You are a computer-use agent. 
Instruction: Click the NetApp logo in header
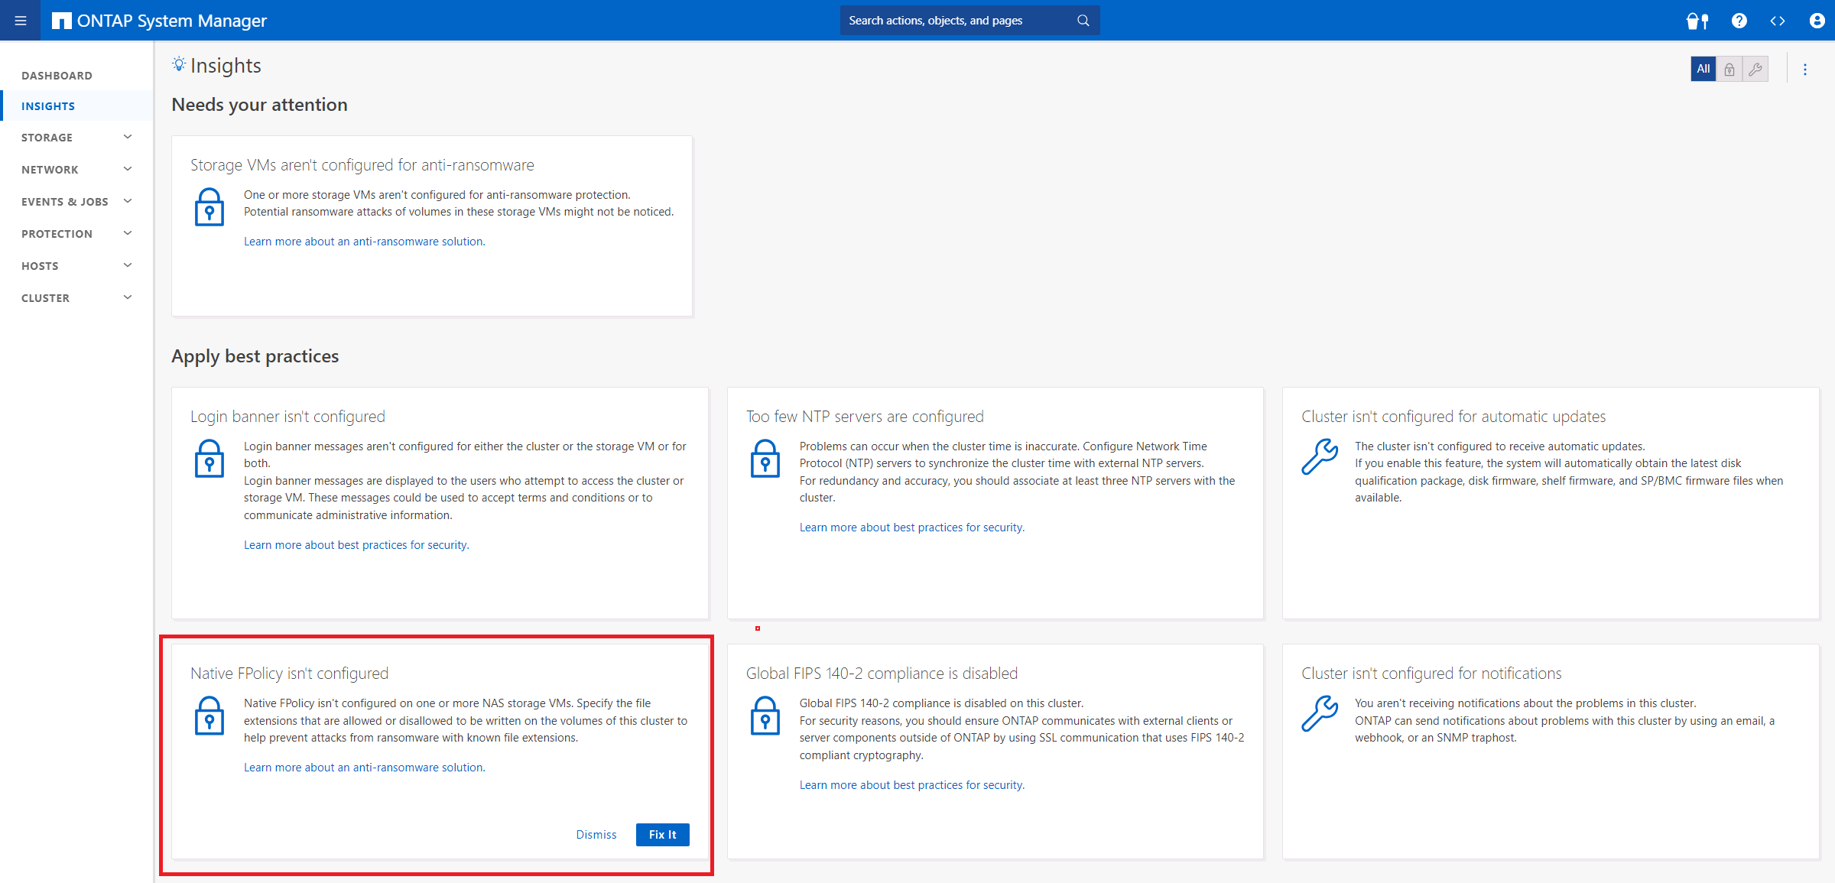[x=61, y=21]
